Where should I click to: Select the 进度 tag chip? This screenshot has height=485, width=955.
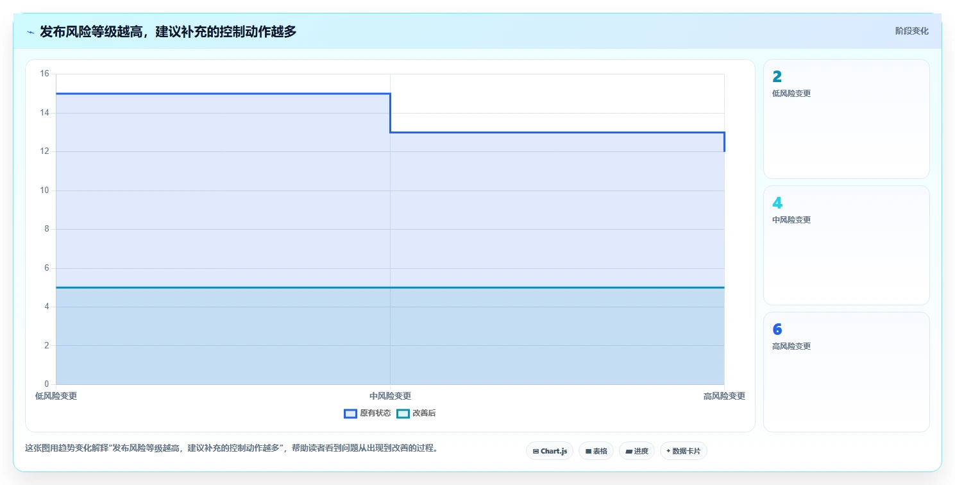coord(636,451)
